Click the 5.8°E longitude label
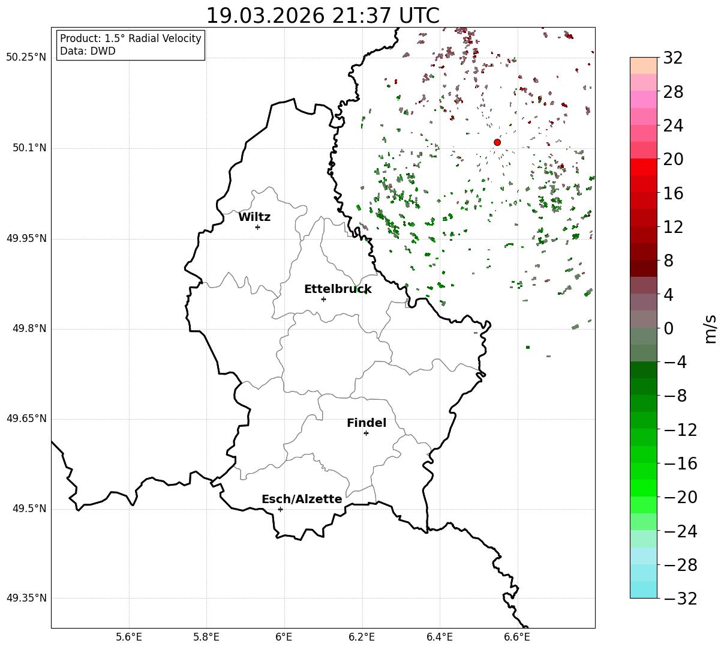This screenshot has width=724, height=649. [x=206, y=638]
